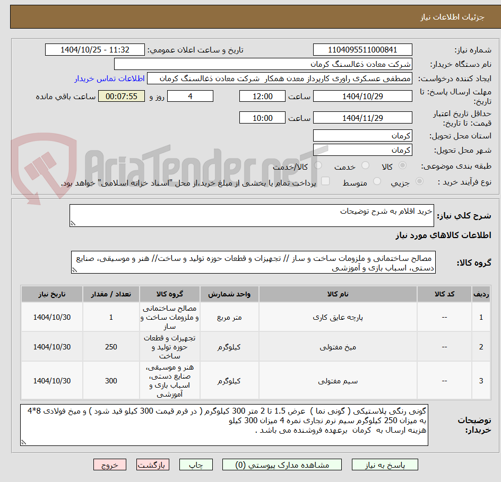Click the resize handle of شرح کلی نیاز box
The image size is (501, 482).
click(x=73, y=223)
